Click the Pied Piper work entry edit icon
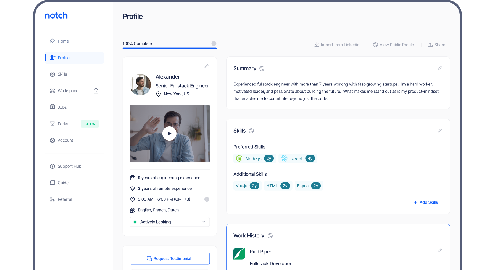Screen dimensions: 495x270 pos(440,251)
